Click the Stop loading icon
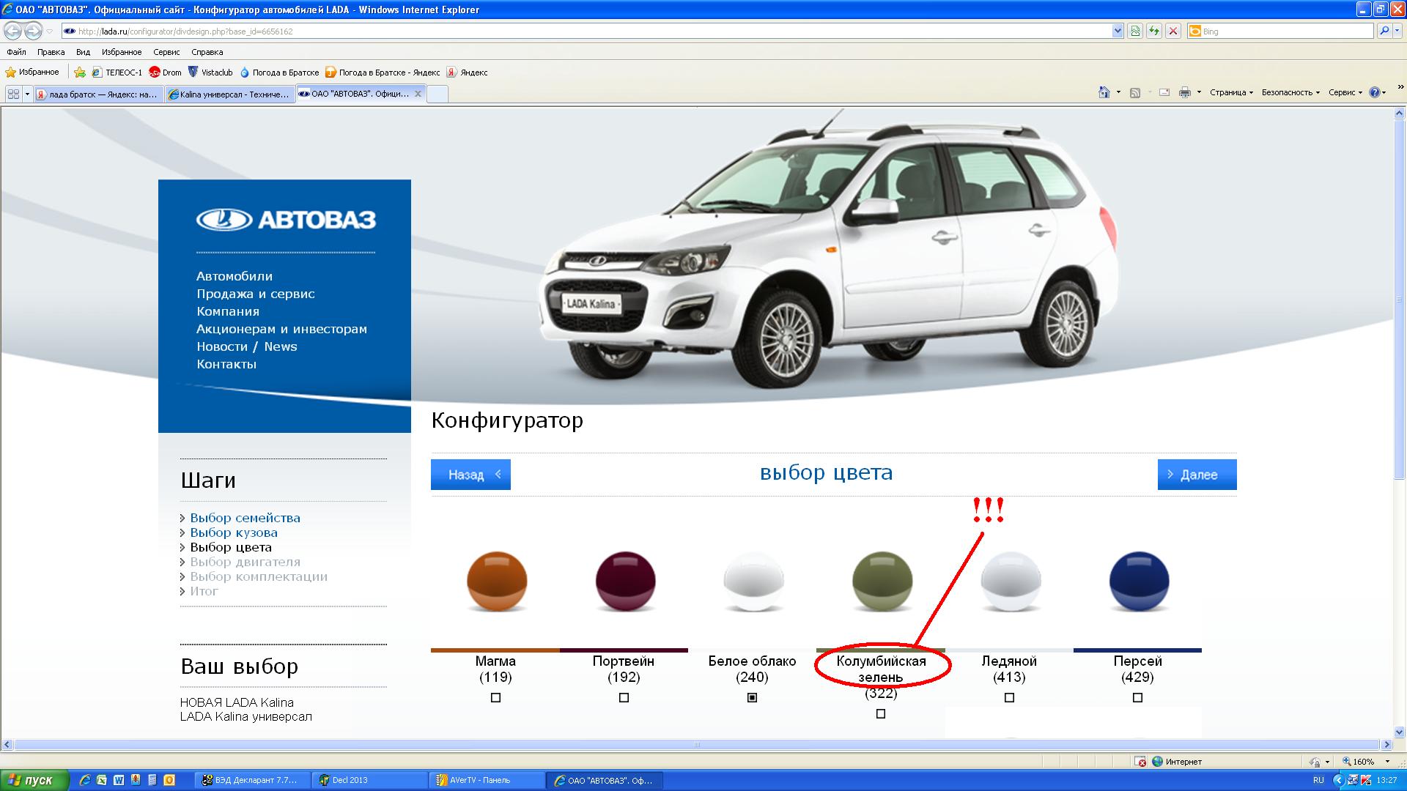 click(1173, 31)
